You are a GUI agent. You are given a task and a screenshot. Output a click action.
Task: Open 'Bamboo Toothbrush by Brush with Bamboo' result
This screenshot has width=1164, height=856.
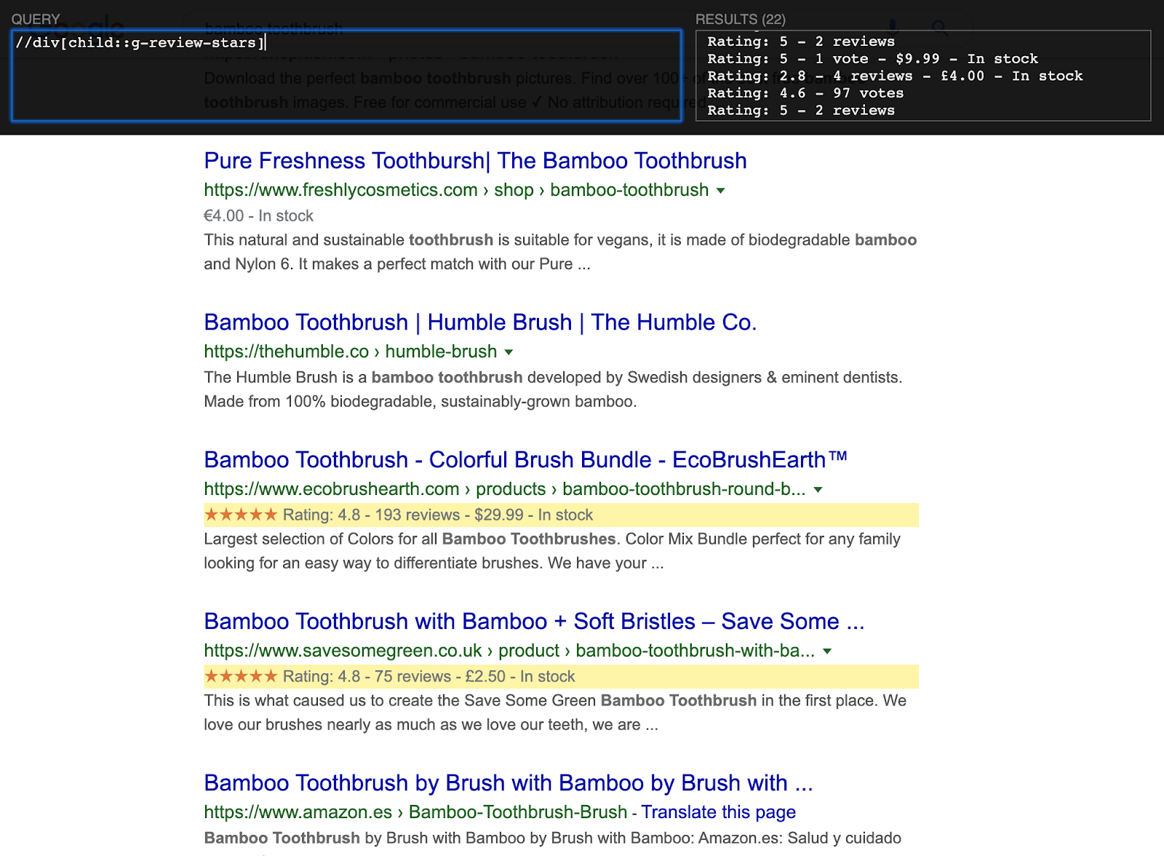509,782
